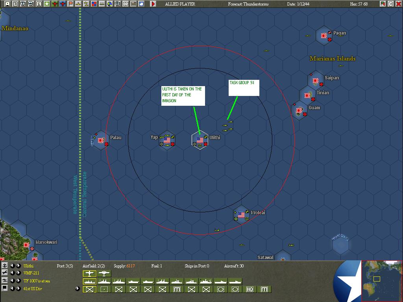Screen dimensions: 403x302
Task: Select the Guam base hex
Action: pyautogui.click(x=299, y=110)
